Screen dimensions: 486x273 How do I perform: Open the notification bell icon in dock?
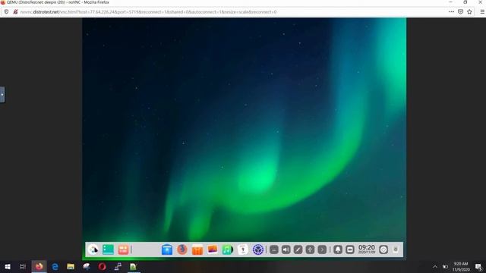[x=338, y=249]
